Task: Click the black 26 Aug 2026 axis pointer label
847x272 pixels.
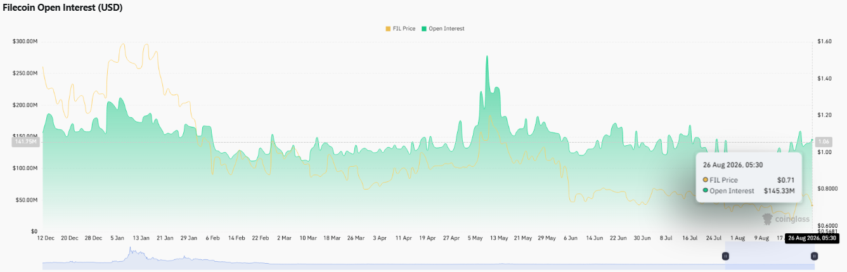Action: click(x=813, y=238)
